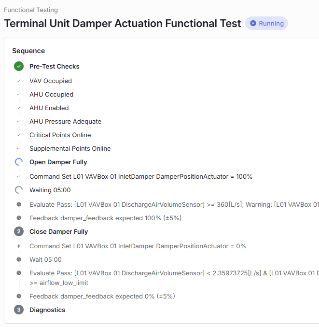Click the step 2 circle for Close Damper Fully
This screenshot has width=319, height=327.
click(x=19, y=231)
